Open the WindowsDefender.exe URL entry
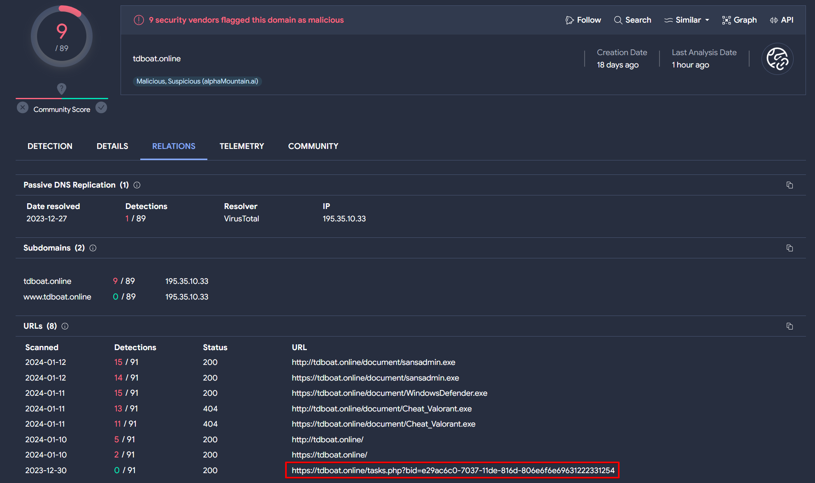Screen dimensions: 815x483 click(x=389, y=393)
